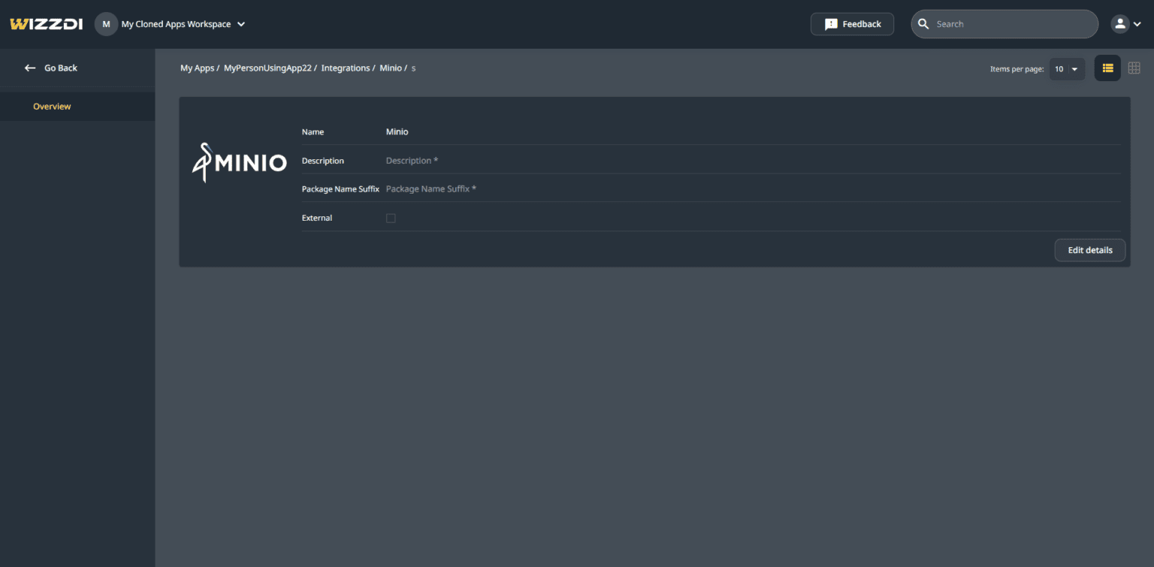Navigate to My Apps breadcrumb

point(197,68)
